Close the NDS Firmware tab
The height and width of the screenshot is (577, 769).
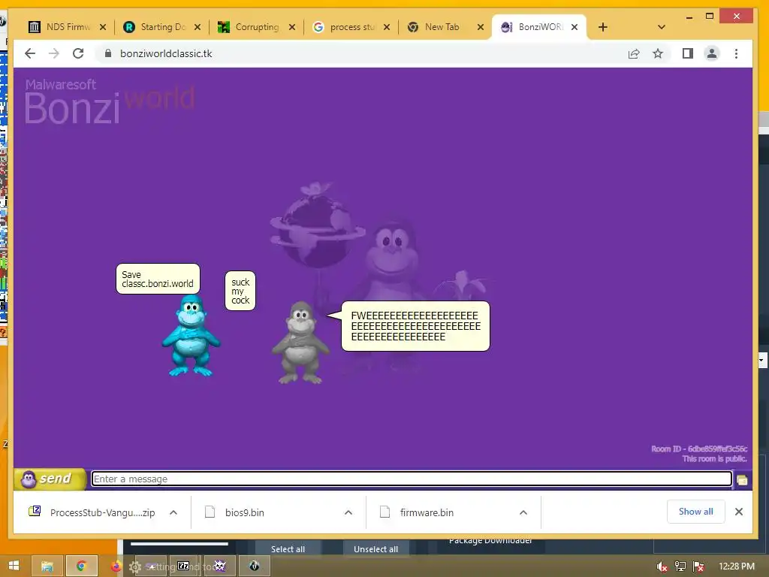point(103,27)
